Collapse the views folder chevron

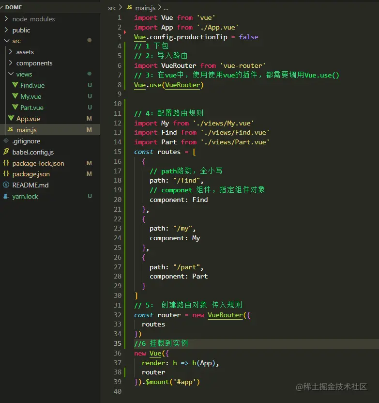pos(11,74)
